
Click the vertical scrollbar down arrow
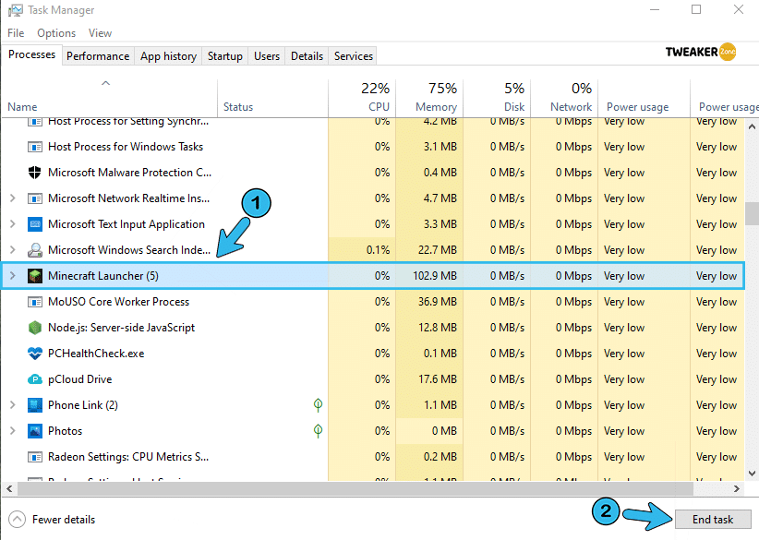(752, 474)
